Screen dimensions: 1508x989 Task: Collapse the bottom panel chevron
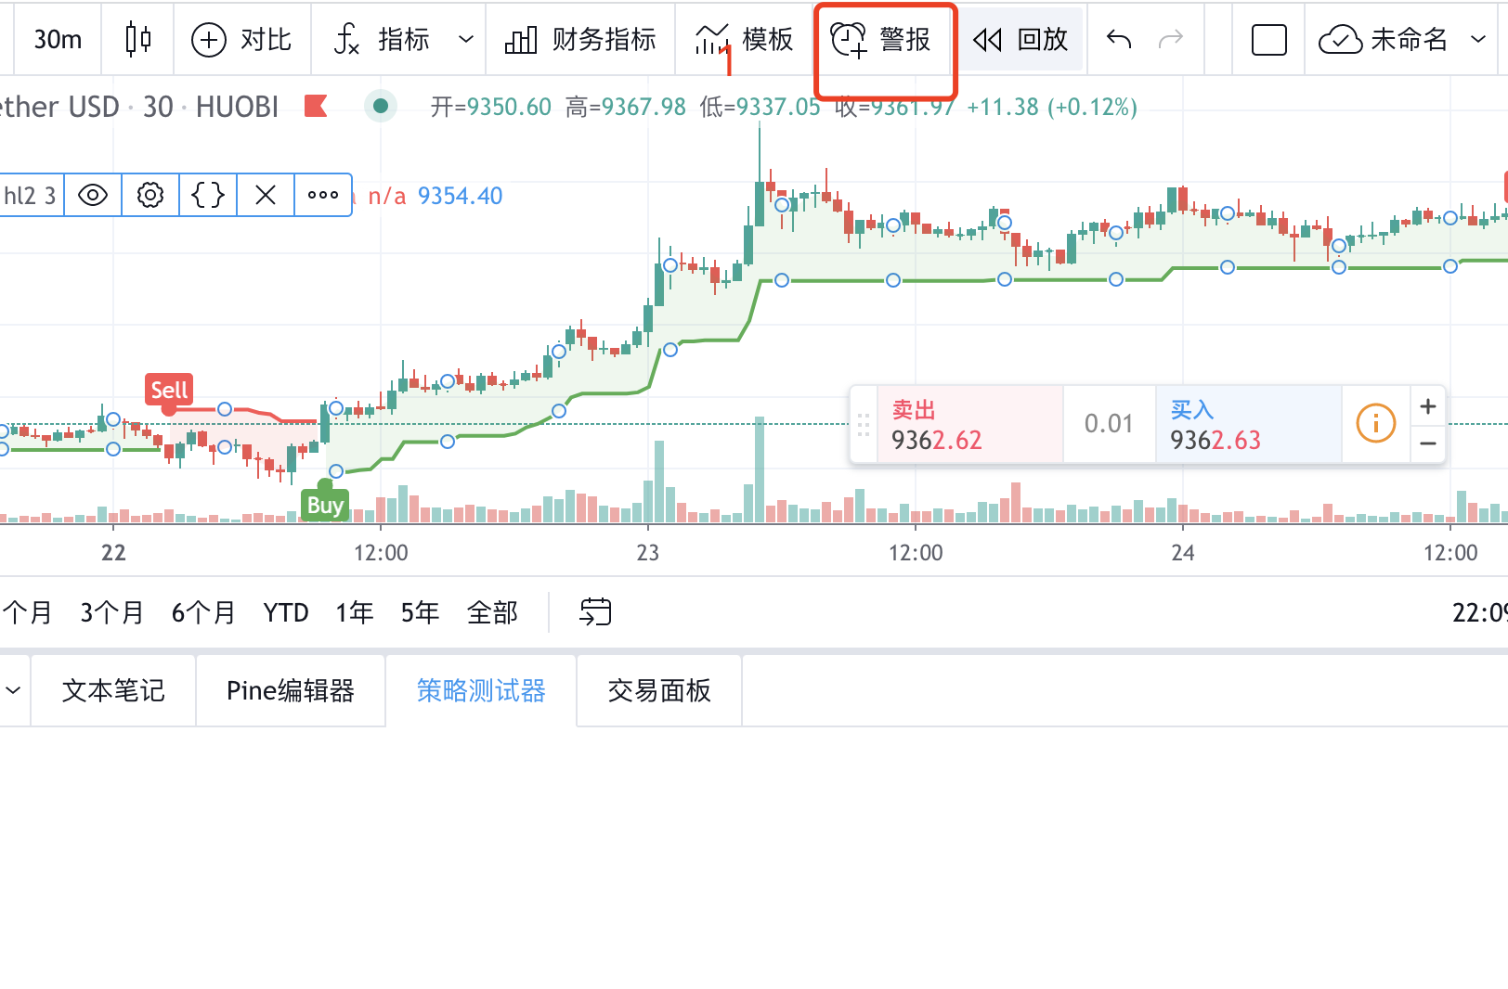13,690
